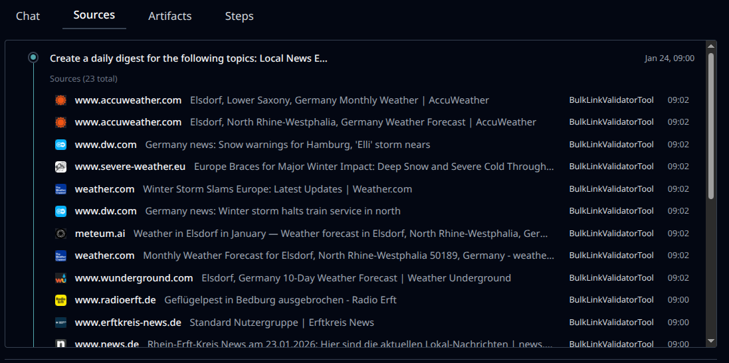This screenshot has width=729, height=363.
Task: Open the Europe Braces for Major Winter Impact article
Action: pos(373,167)
